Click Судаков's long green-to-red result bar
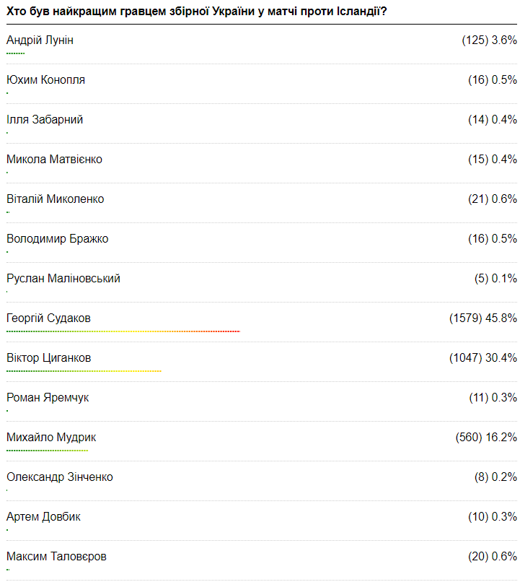Viewport: 520px width, 582px height. (x=123, y=331)
